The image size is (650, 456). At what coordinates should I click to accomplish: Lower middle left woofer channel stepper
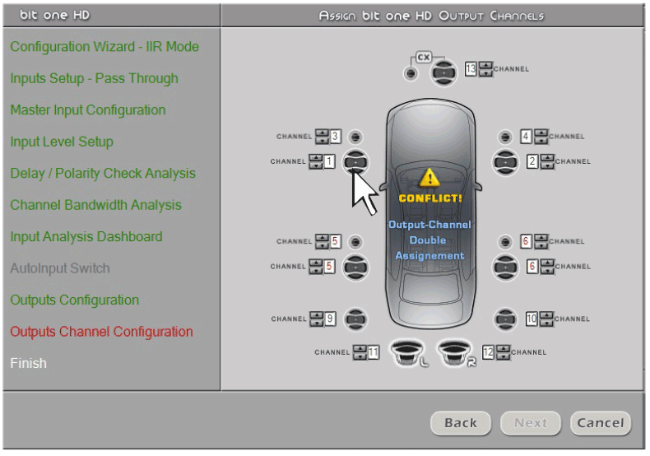tap(315, 270)
